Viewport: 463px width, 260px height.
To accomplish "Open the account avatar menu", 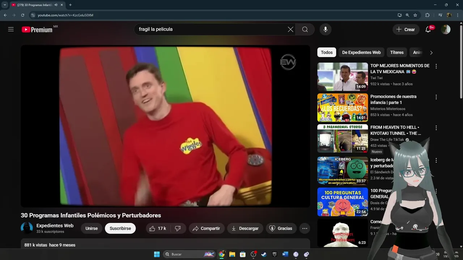I will pyautogui.click(x=446, y=30).
